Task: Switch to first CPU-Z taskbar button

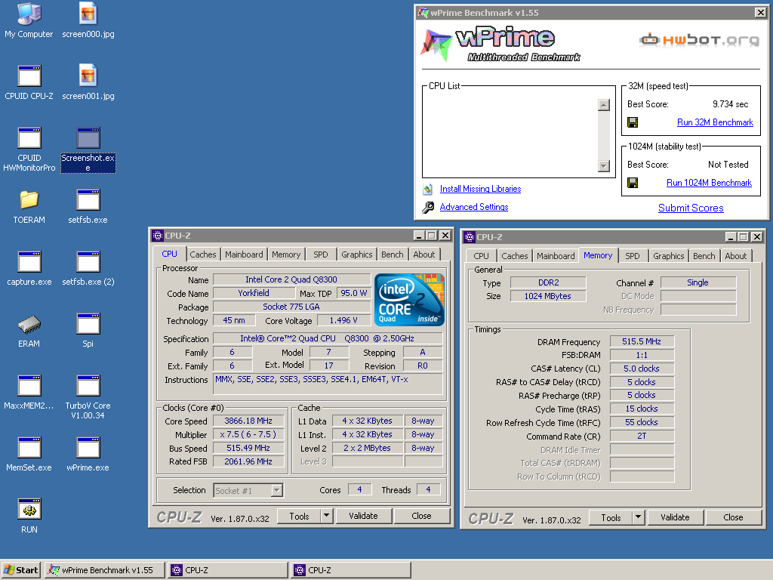Action: coord(228,570)
